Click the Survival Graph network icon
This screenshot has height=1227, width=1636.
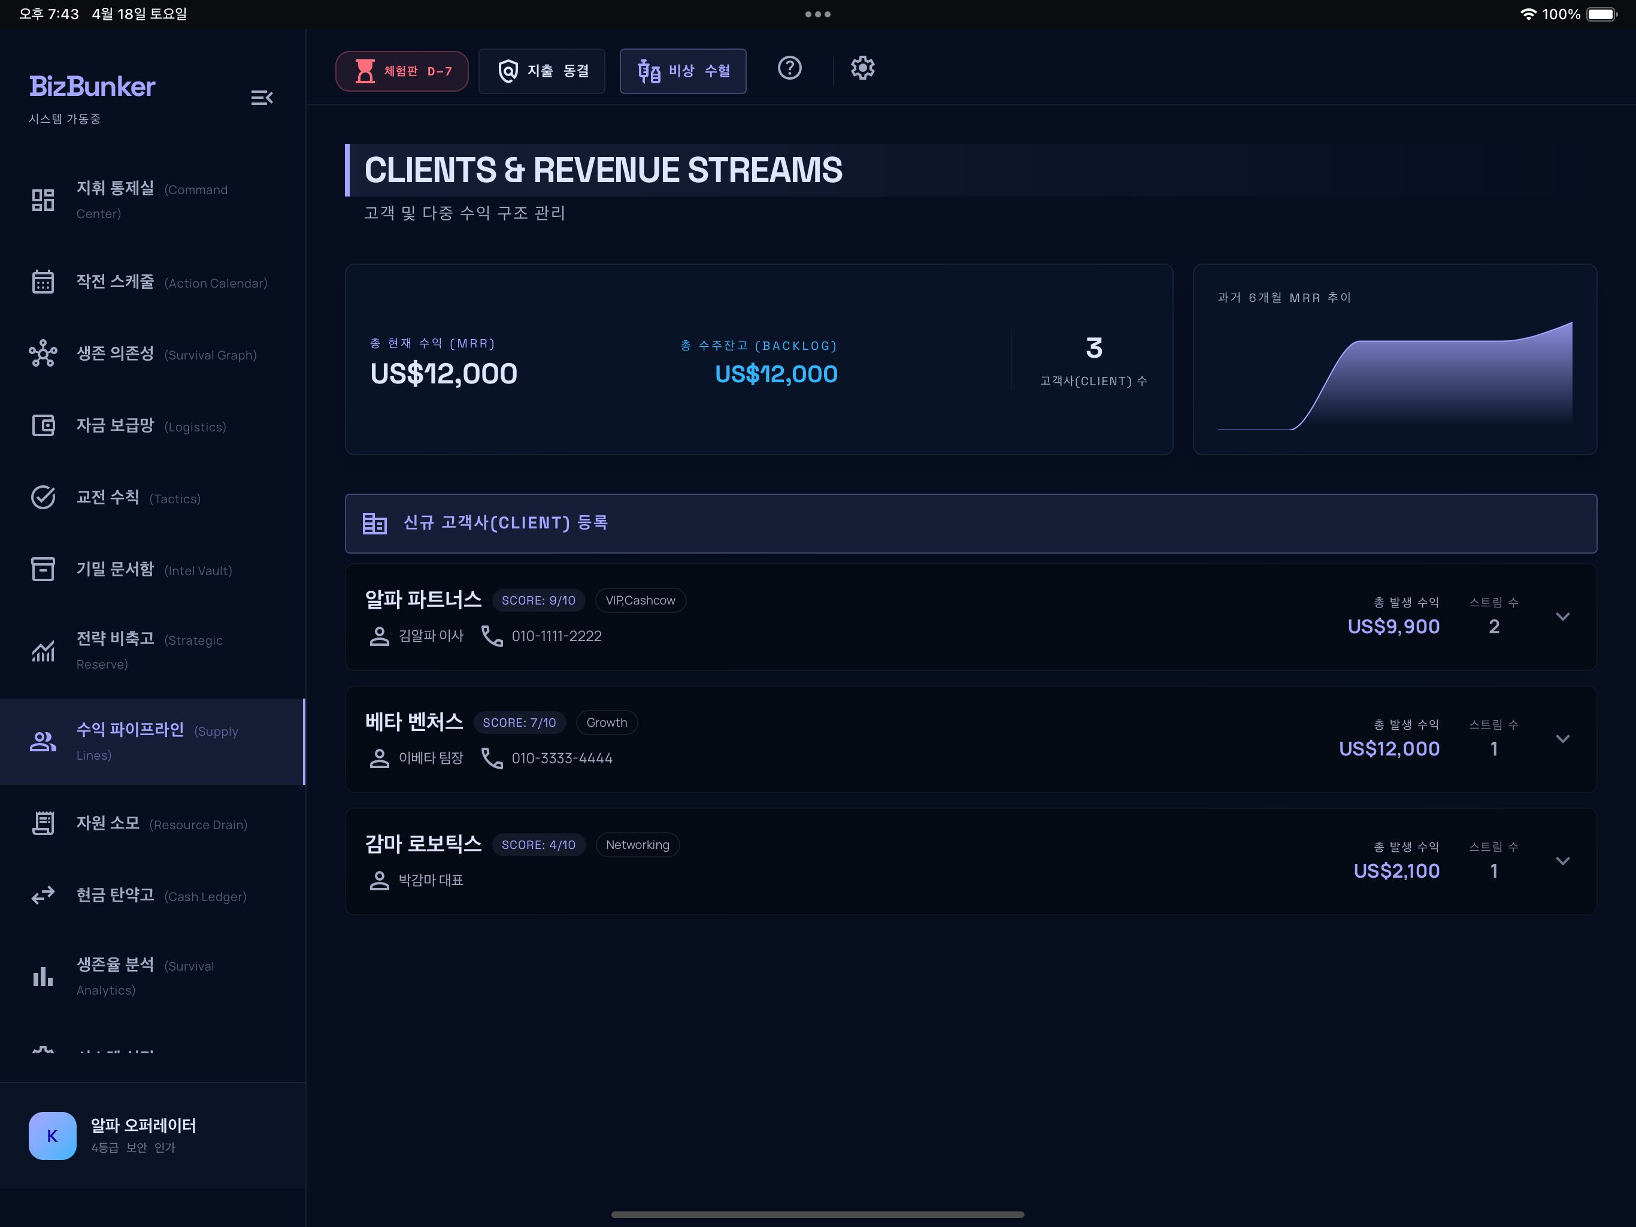(x=43, y=353)
